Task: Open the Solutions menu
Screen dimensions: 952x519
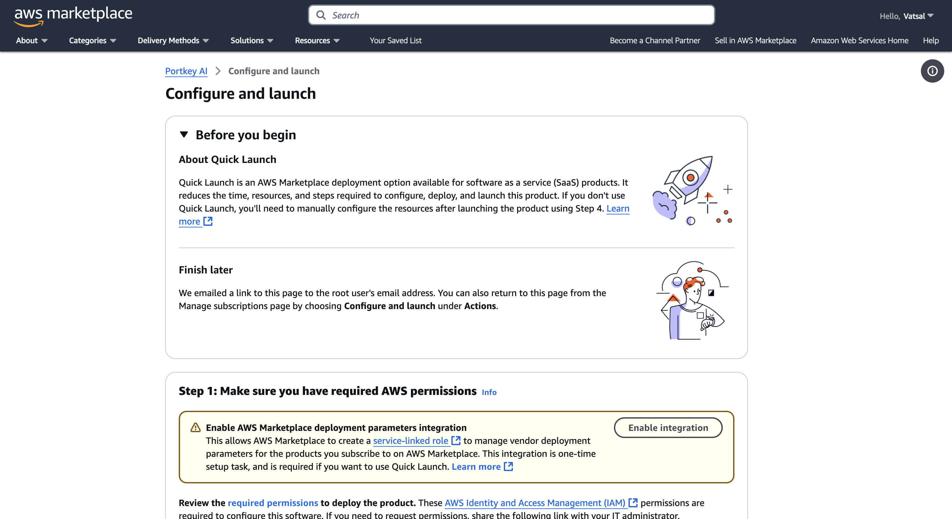Action: (252, 41)
